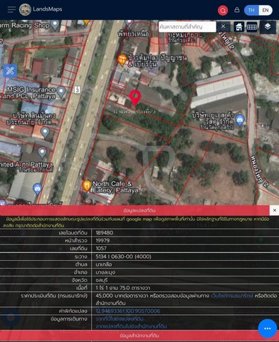
Task: Click in the place search input box
Action: [x=187, y=26]
